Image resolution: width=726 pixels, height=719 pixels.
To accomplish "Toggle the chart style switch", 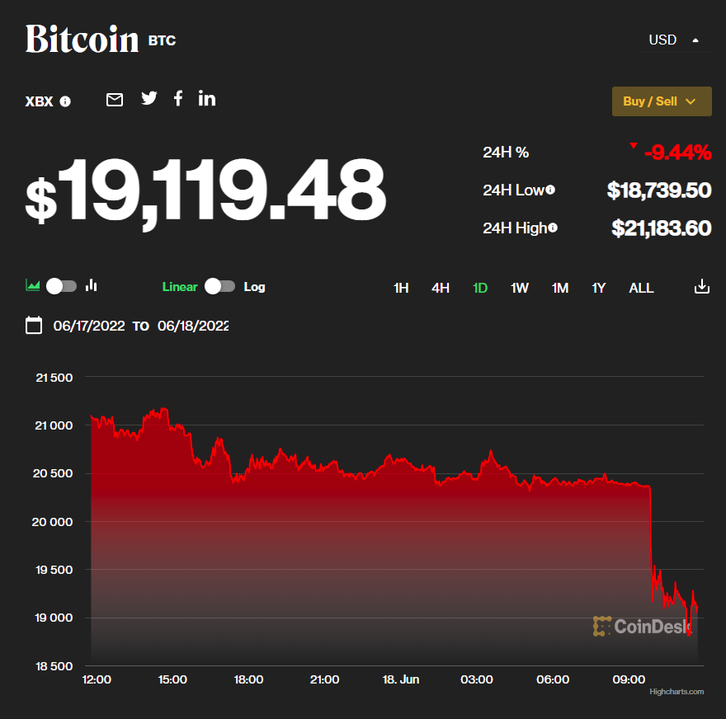I will 60,285.
